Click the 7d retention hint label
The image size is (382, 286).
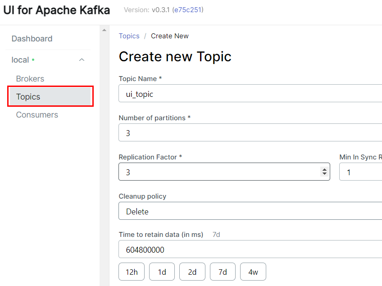tap(216, 235)
